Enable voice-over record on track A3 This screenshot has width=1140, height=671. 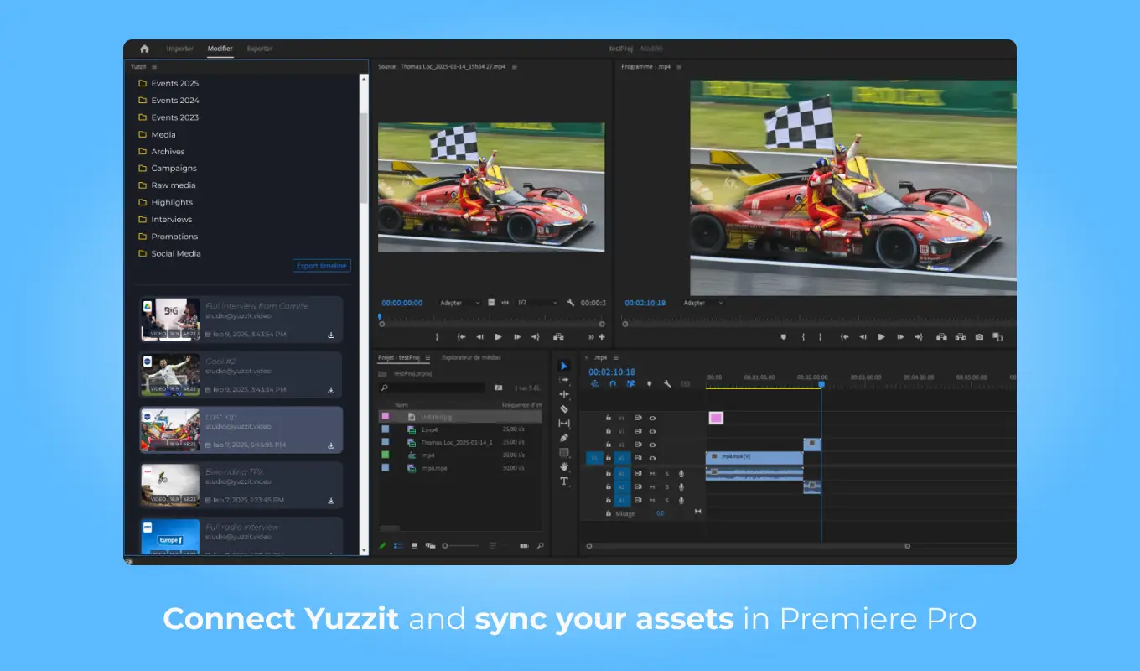[x=681, y=500]
